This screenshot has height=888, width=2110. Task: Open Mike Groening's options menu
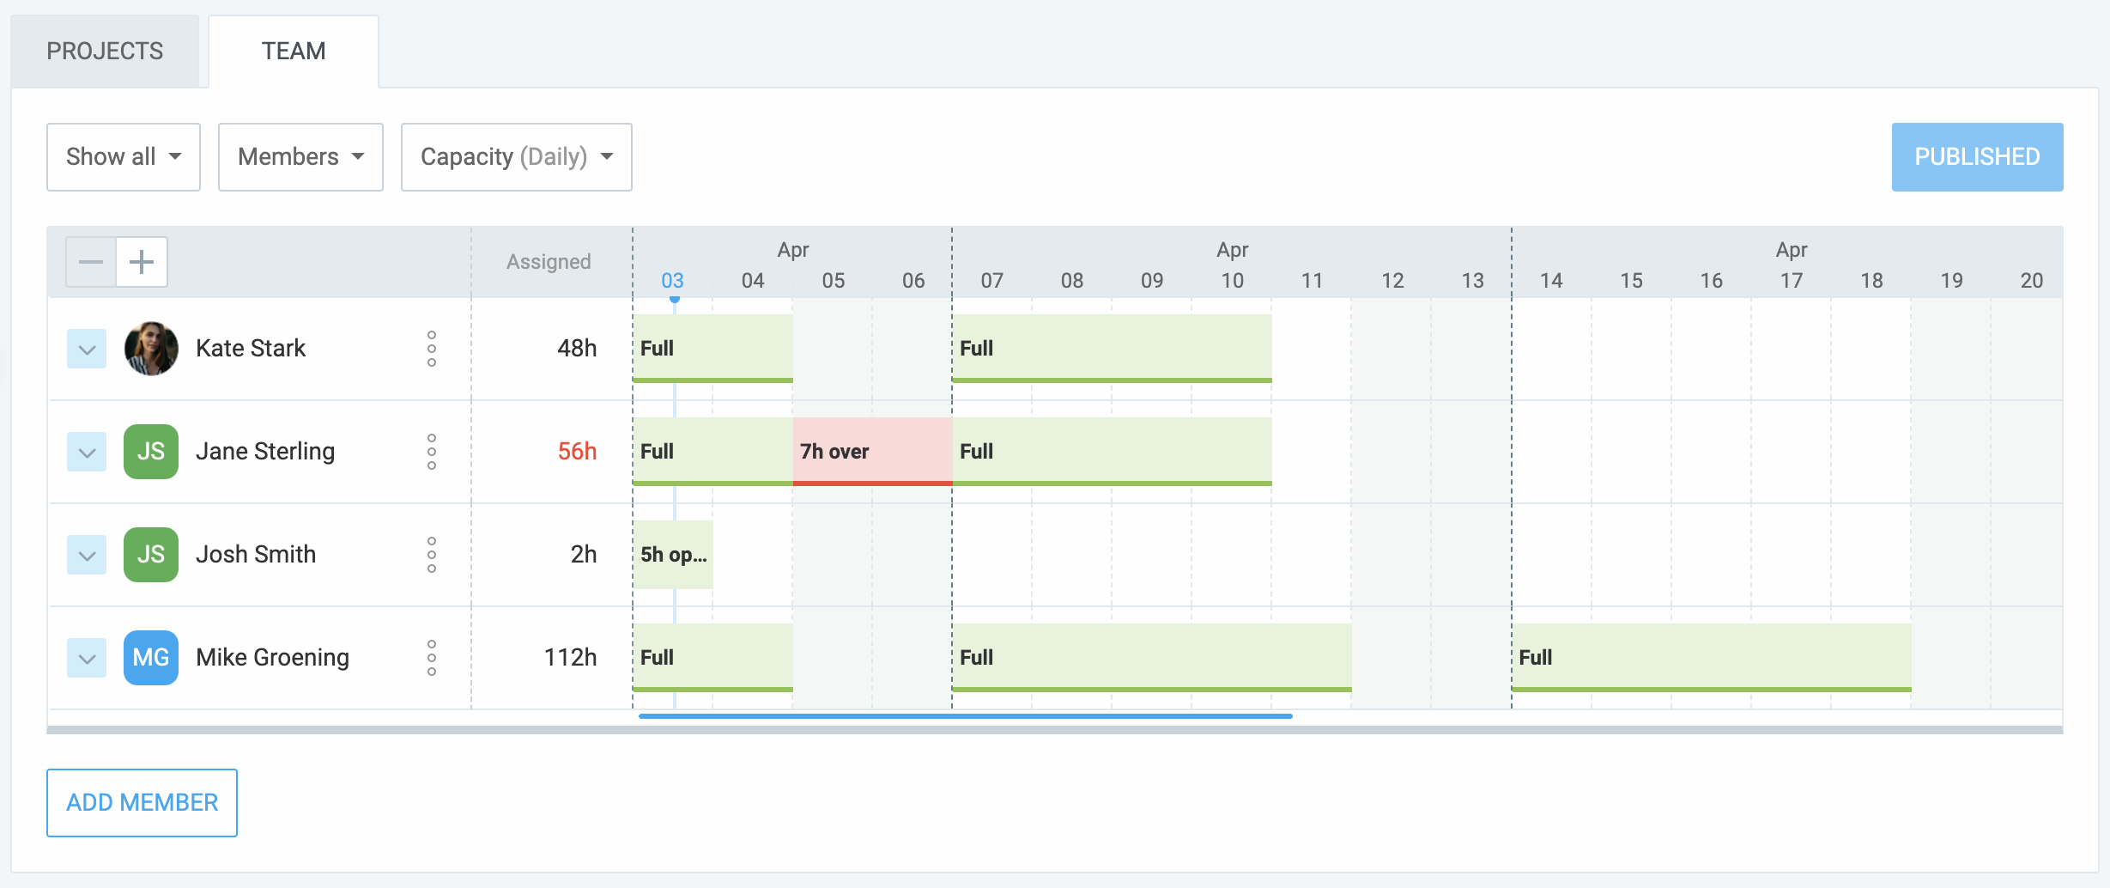[x=432, y=657]
